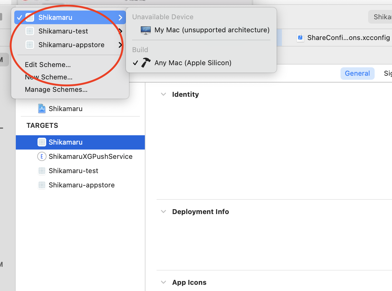Click the Shikamaru-appstore scheme icon in menu
392x291 pixels.
[29, 45]
